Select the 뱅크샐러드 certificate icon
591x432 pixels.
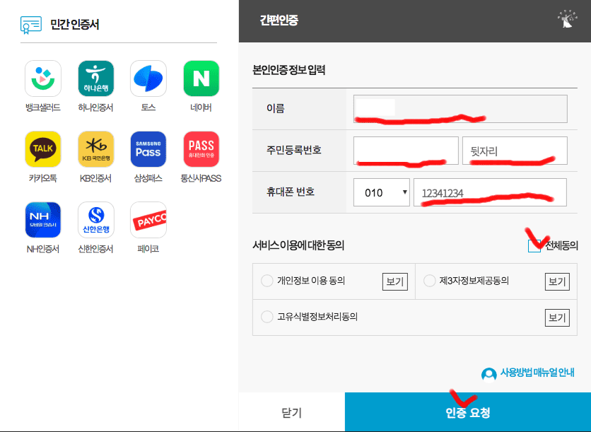pyautogui.click(x=43, y=78)
